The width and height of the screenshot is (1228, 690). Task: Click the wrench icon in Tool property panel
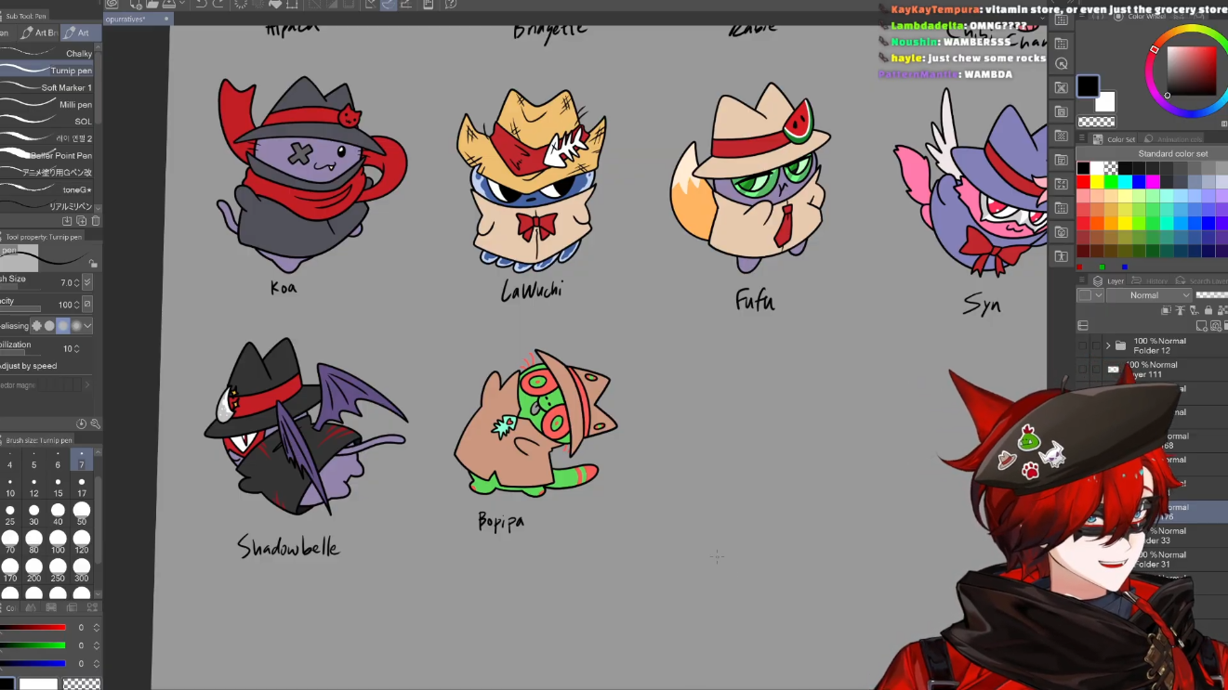click(x=95, y=423)
